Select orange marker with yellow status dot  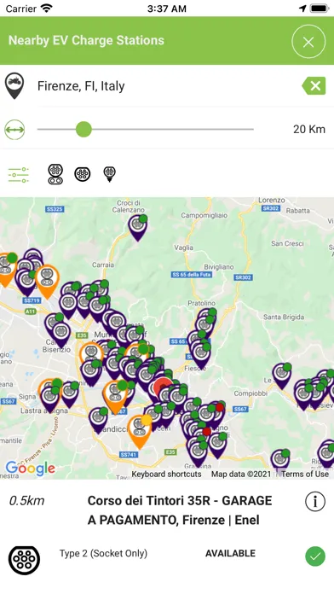click(x=139, y=431)
